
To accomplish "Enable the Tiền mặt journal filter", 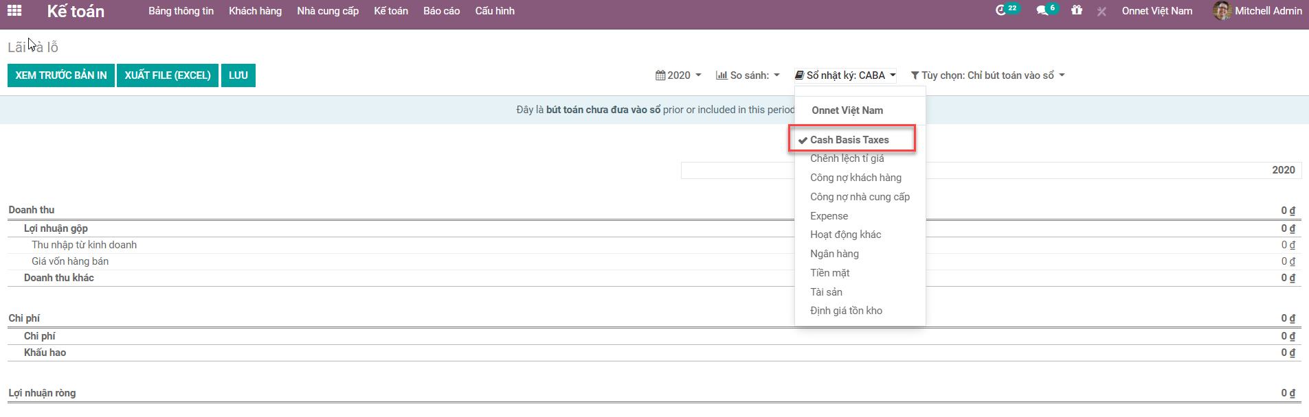I will (x=829, y=273).
